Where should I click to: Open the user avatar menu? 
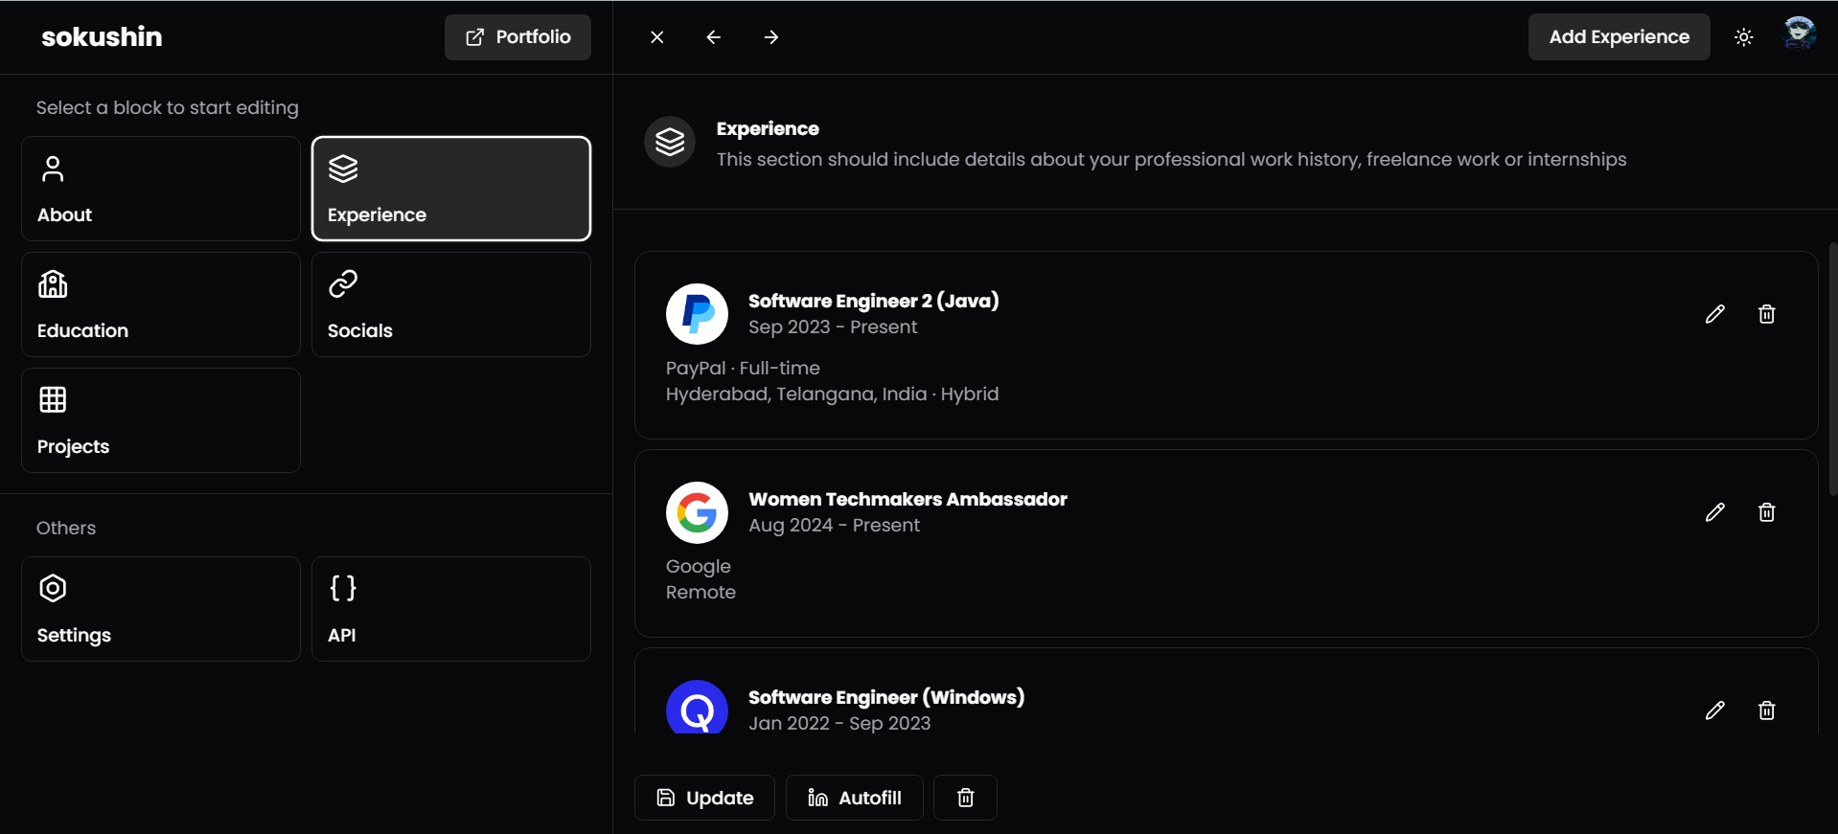[x=1799, y=35]
